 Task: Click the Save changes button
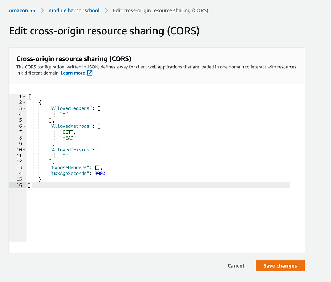(280, 265)
